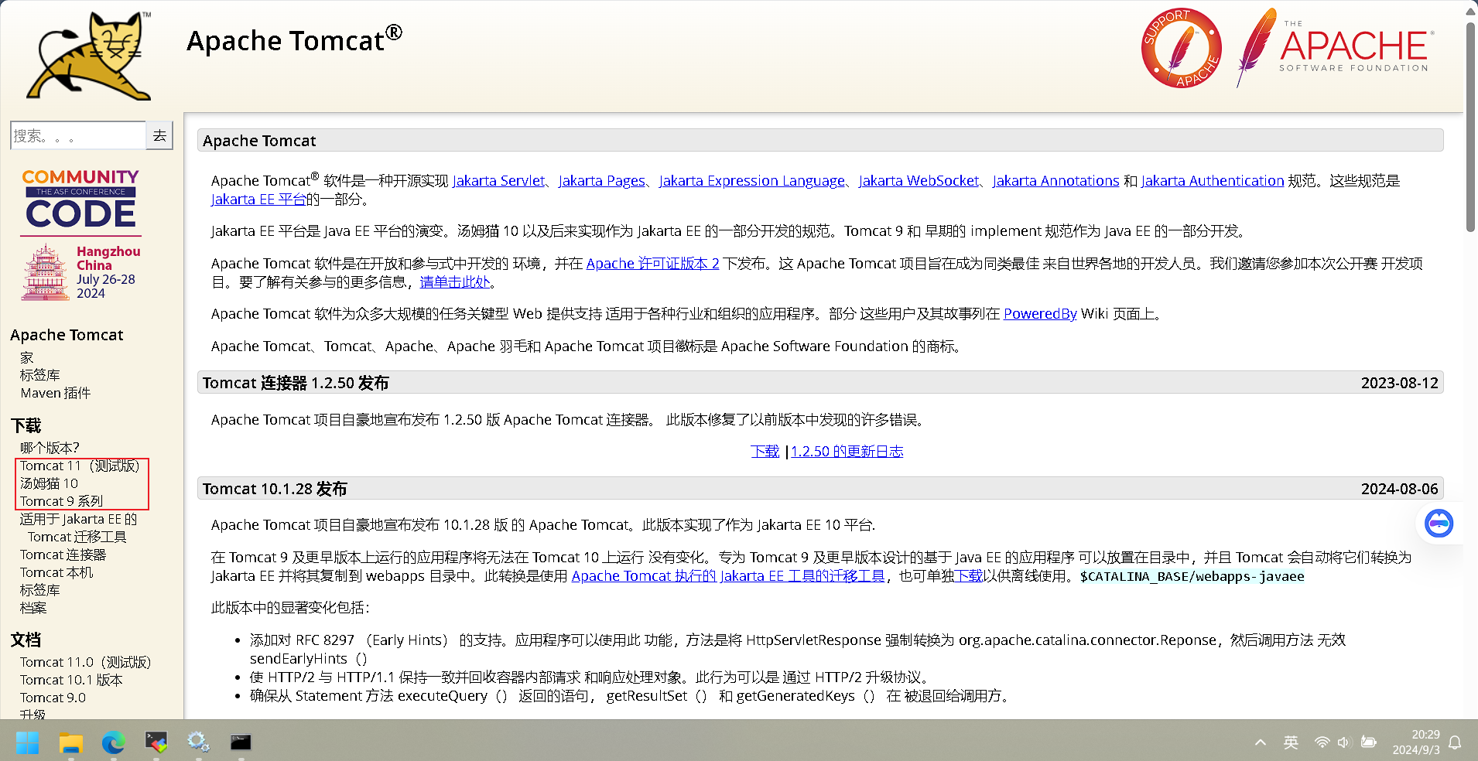1478x761 pixels.
Task: Open the 档案 archive link
Action: pyautogui.click(x=33, y=608)
